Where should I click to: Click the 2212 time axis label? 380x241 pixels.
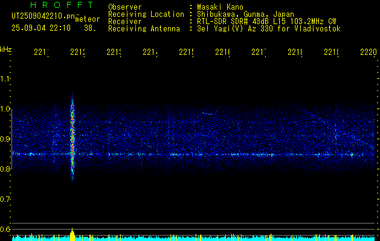[x=77, y=52]
